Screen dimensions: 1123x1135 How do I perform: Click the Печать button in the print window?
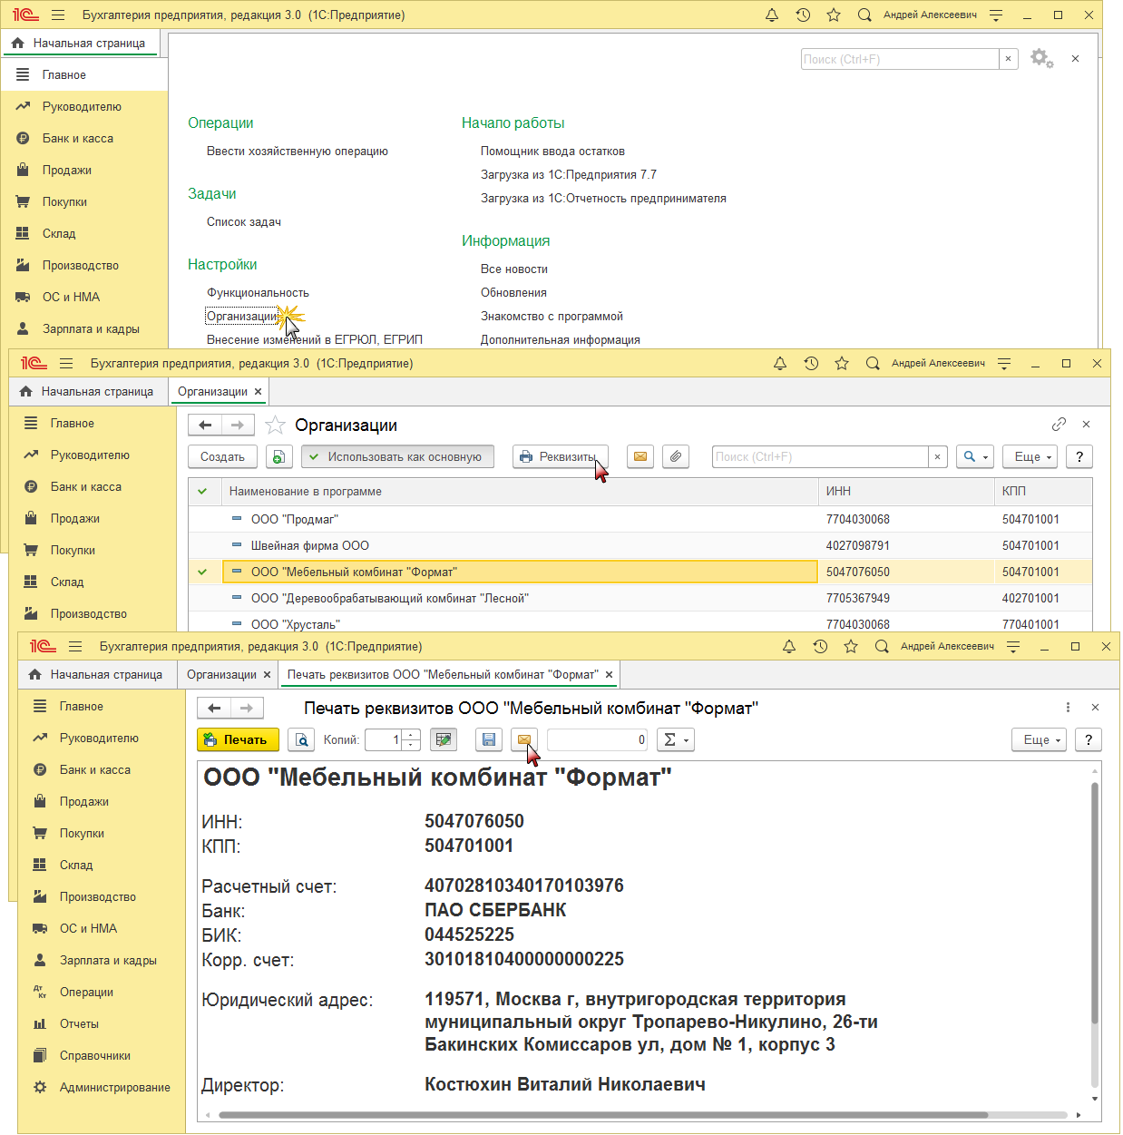[x=238, y=739]
